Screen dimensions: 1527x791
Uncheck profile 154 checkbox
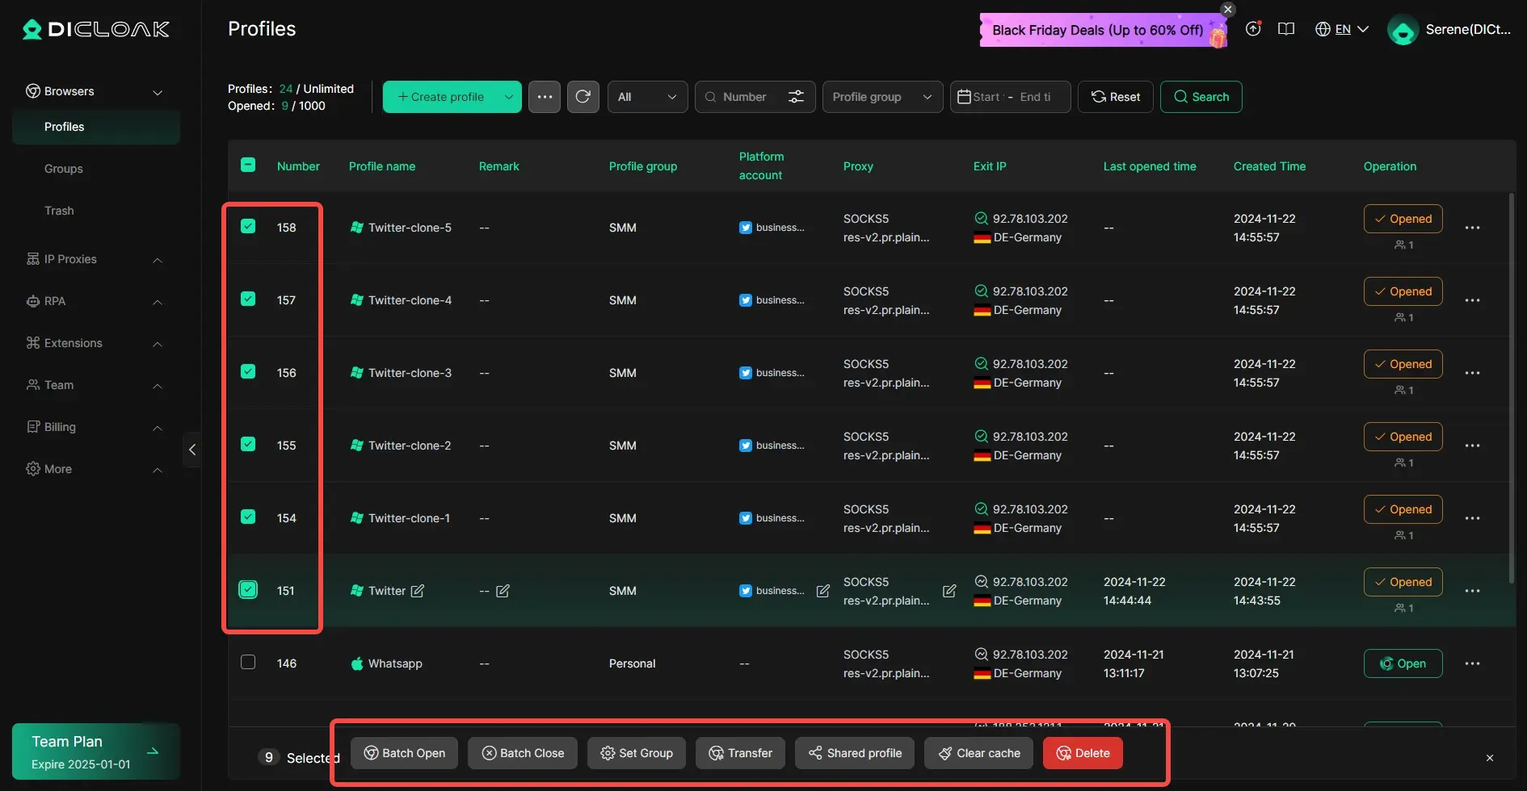tap(248, 517)
